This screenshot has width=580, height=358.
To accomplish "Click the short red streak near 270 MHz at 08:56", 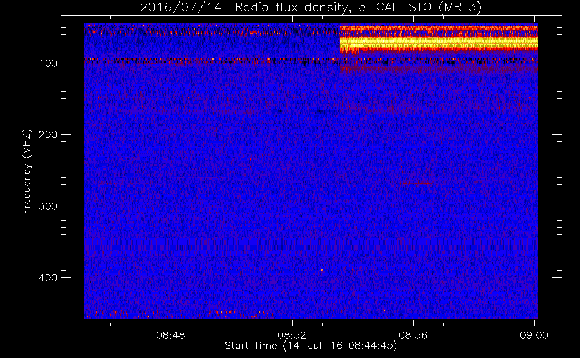I will (417, 183).
